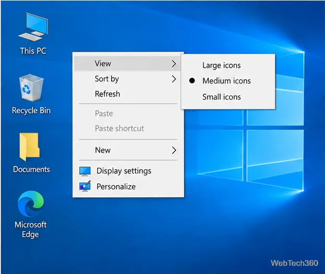The width and height of the screenshot is (325, 274).
Task: Click the monitor icon beside Display settings
Action: pos(85,171)
